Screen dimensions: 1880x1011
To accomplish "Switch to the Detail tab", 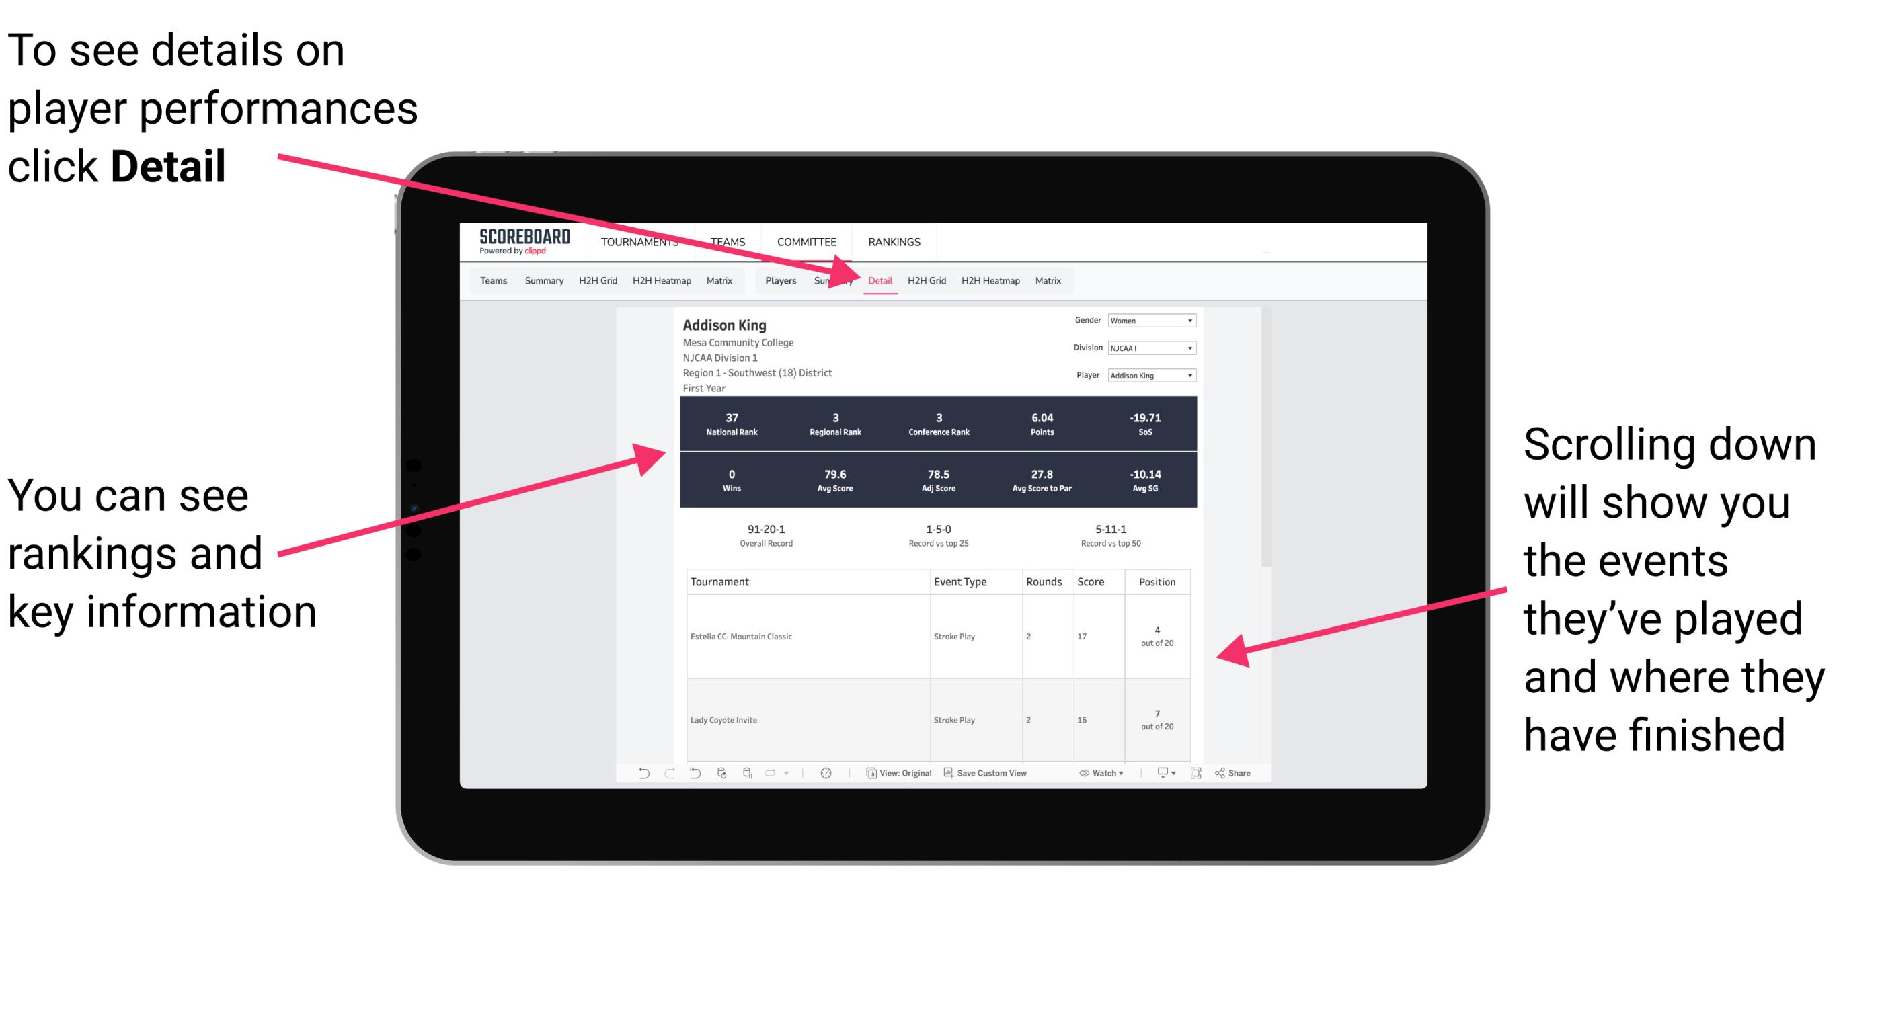I will tap(879, 280).
